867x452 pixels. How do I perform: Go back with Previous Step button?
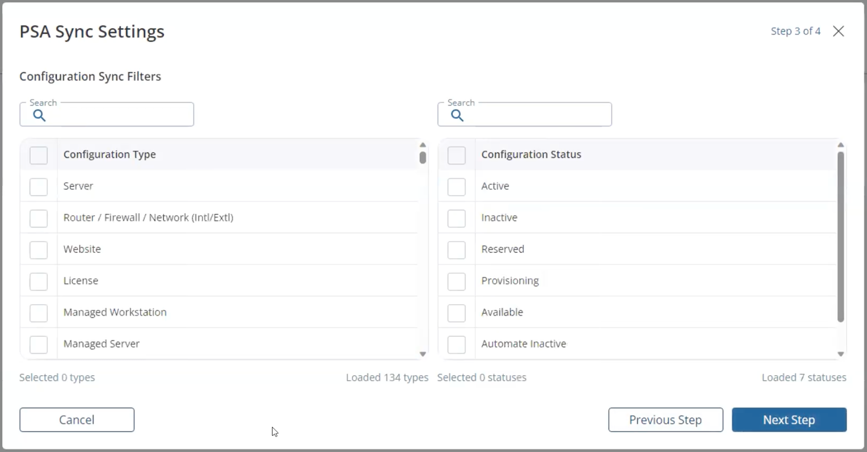[x=666, y=420]
